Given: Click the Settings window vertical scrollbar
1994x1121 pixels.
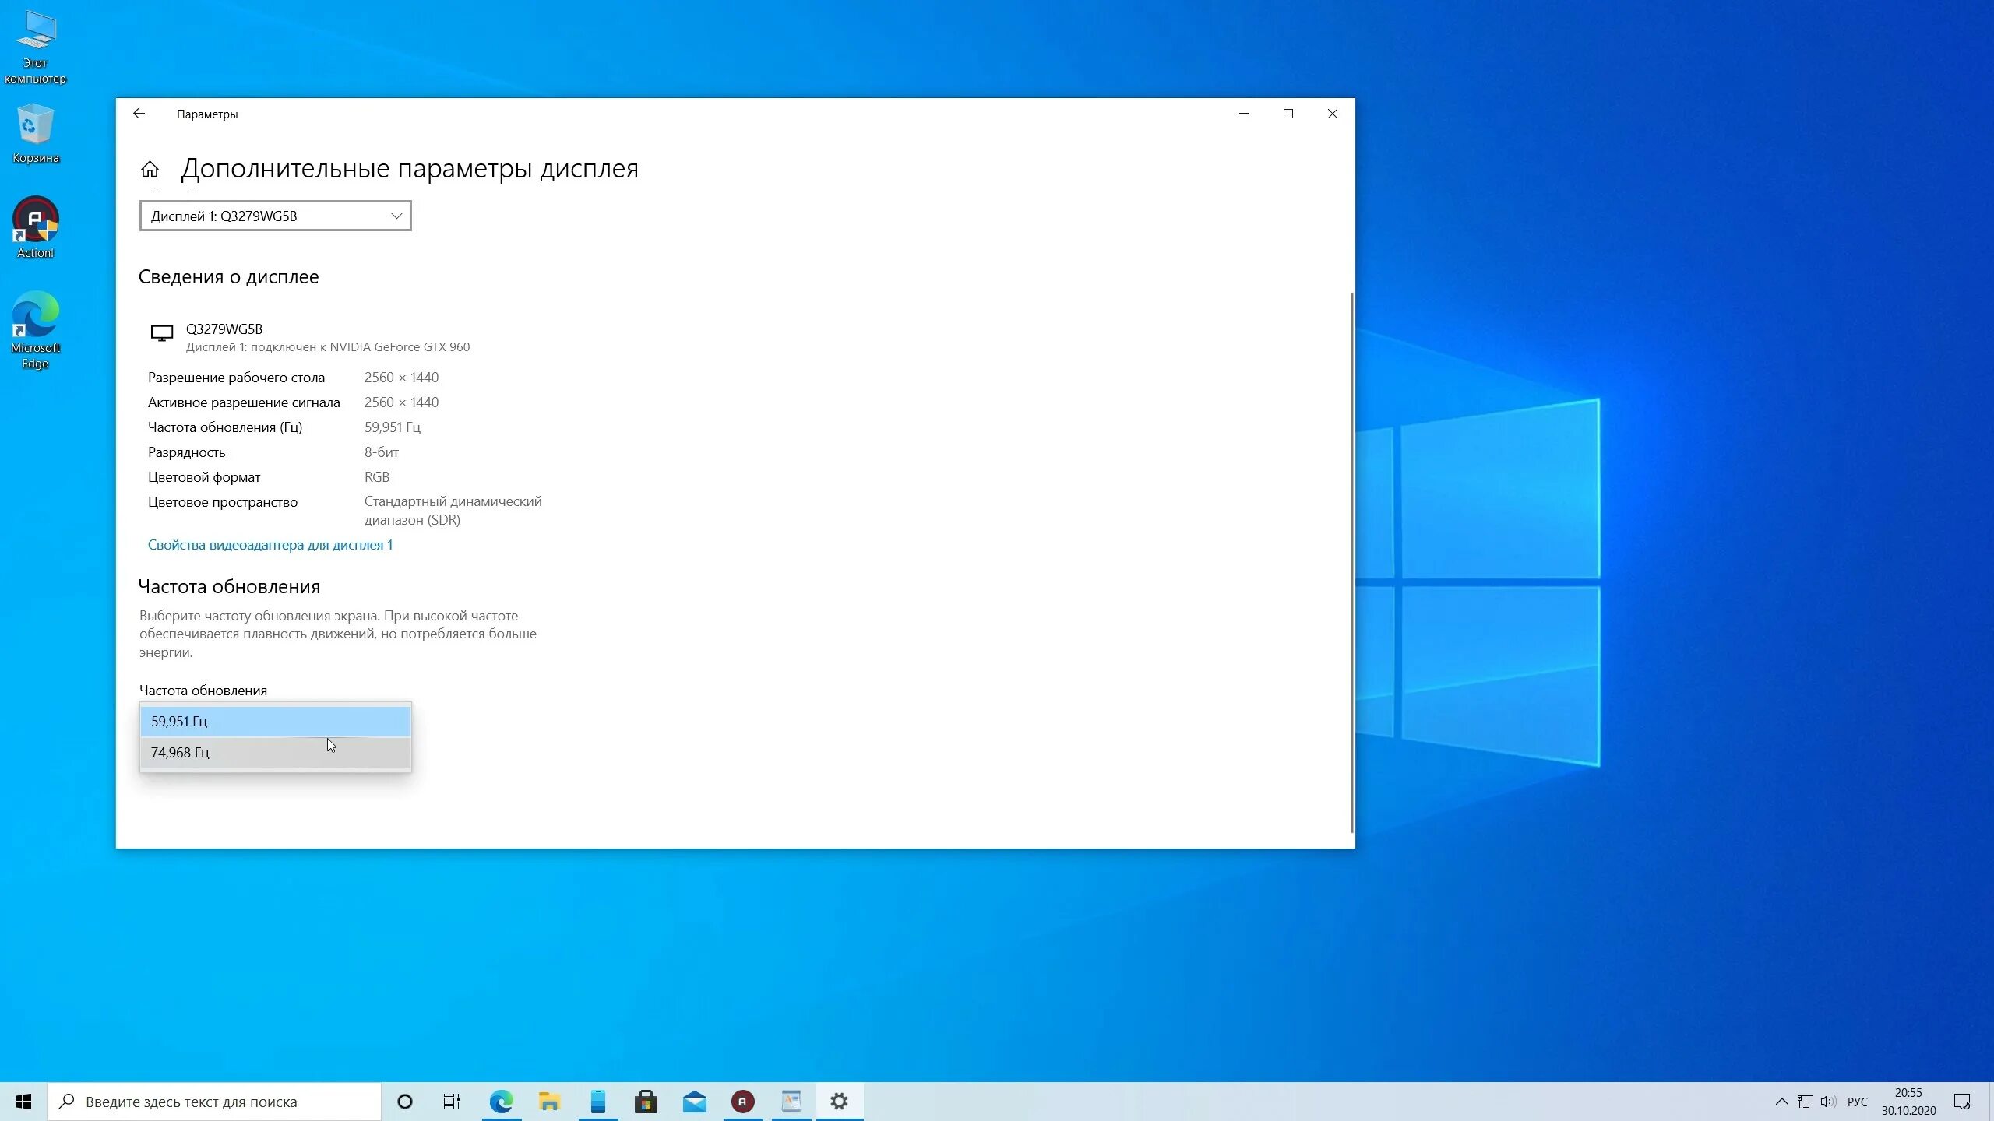Looking at the screenshot, I should 1352,560.
